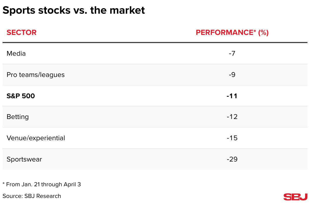Image resolution: width=310 pixels, height=203 pixels.
Task: Select the Venue/experiential row label
Action: point(36,138)
